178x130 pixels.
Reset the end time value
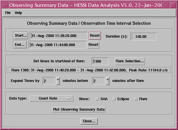[93, 45]
